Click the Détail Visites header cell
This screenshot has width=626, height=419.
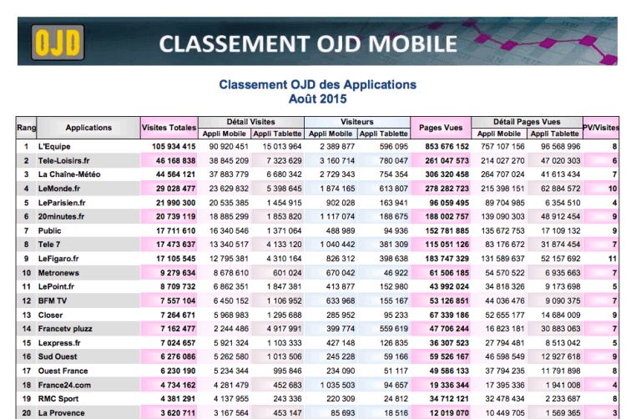[250, 122]
